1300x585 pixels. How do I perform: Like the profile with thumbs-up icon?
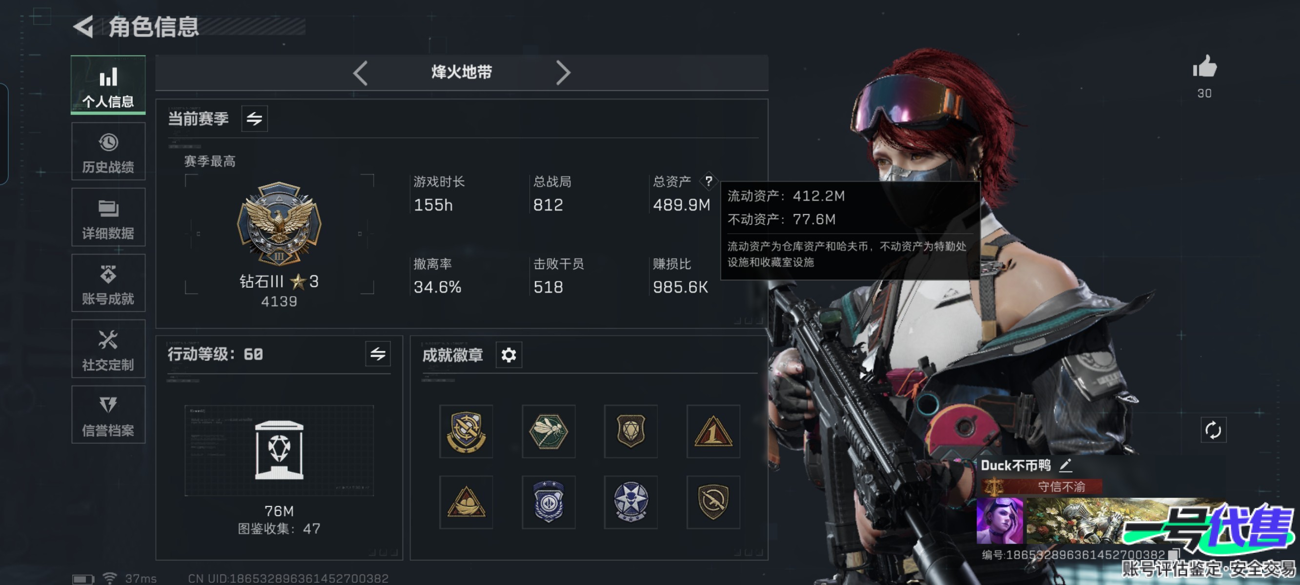[x=1204, y=67]
